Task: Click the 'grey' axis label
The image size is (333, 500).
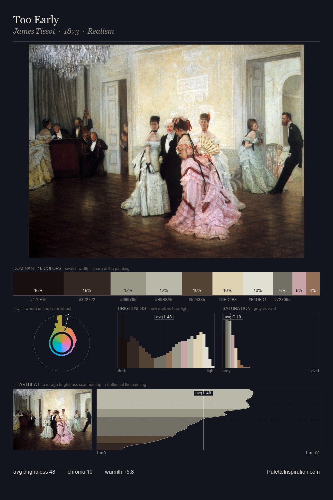Action: tap(226, 371)
